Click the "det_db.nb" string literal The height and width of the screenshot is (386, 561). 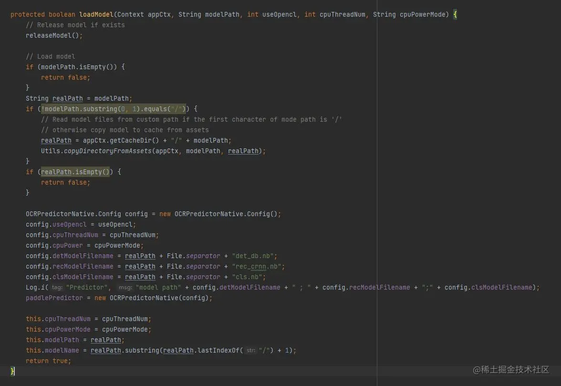pos(254,256)
